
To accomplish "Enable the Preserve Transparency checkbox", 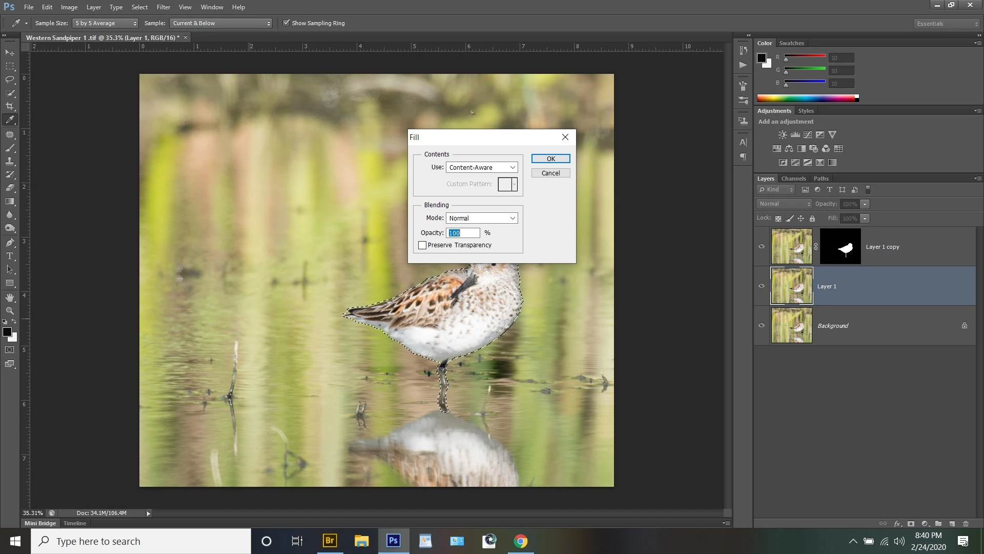I will [x=422, y=245].
